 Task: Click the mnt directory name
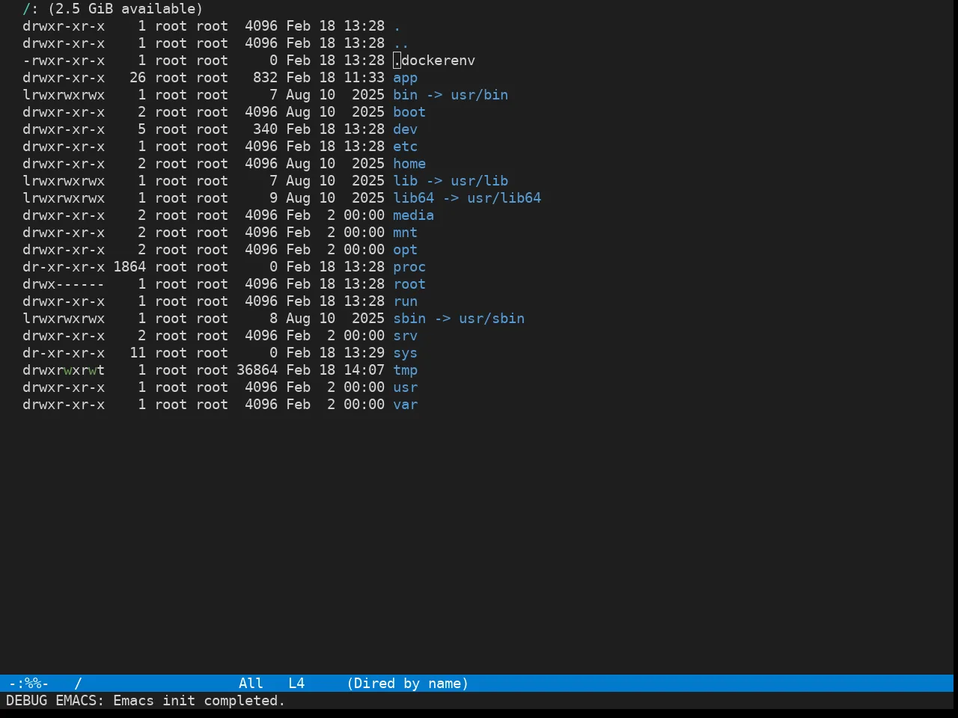tap(405, 233)
